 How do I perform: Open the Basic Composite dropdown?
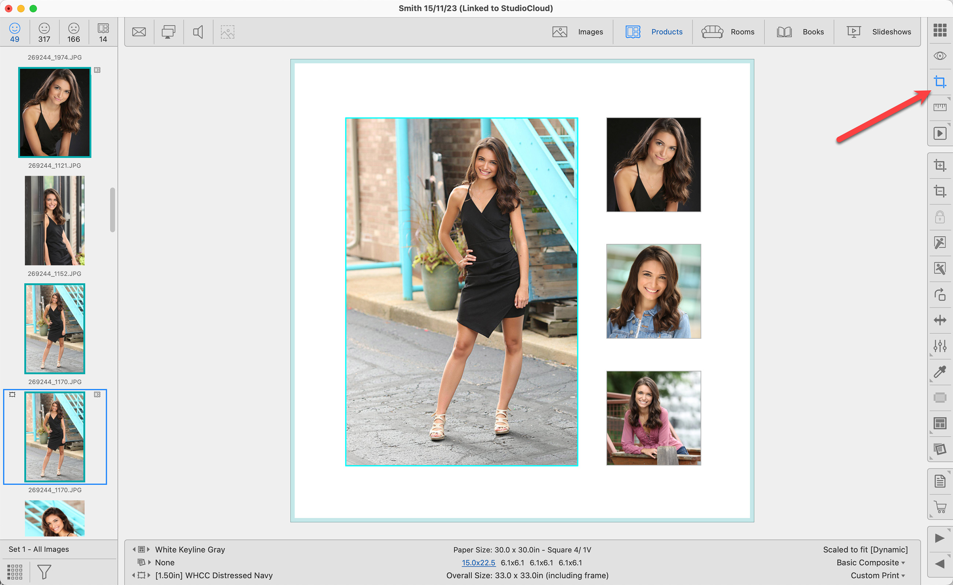pyautogui.click(x=870, y=562)
